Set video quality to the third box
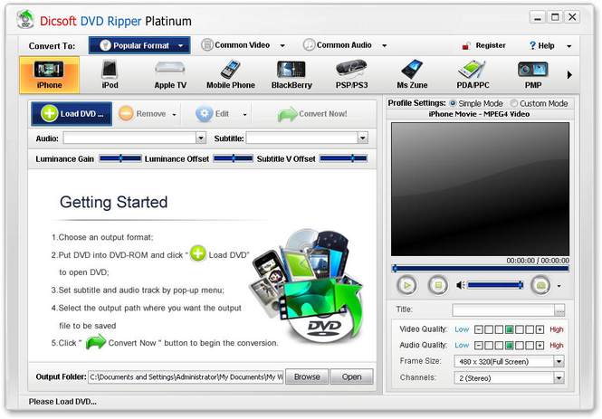The height and width of the screenshot is (419, 602). point(499,329)
